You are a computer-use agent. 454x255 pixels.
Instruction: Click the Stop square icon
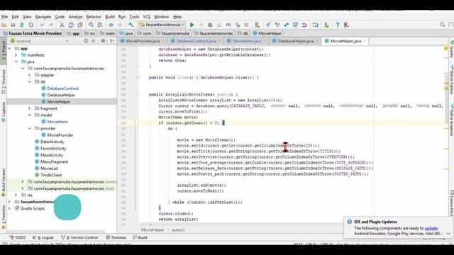pos(246,25)
